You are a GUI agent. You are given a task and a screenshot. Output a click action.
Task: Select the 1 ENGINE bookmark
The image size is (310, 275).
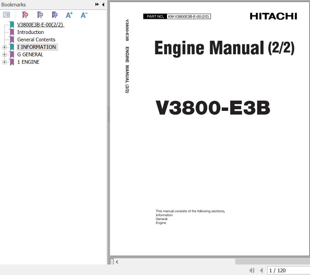[x=29, y=62]
